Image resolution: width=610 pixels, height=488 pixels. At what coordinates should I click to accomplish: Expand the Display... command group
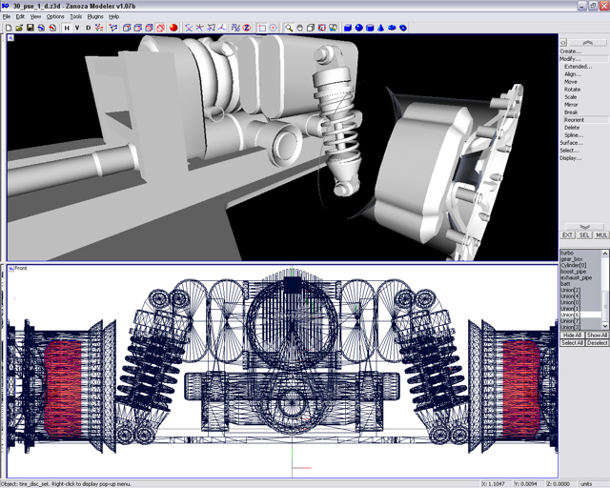point(571,158)
